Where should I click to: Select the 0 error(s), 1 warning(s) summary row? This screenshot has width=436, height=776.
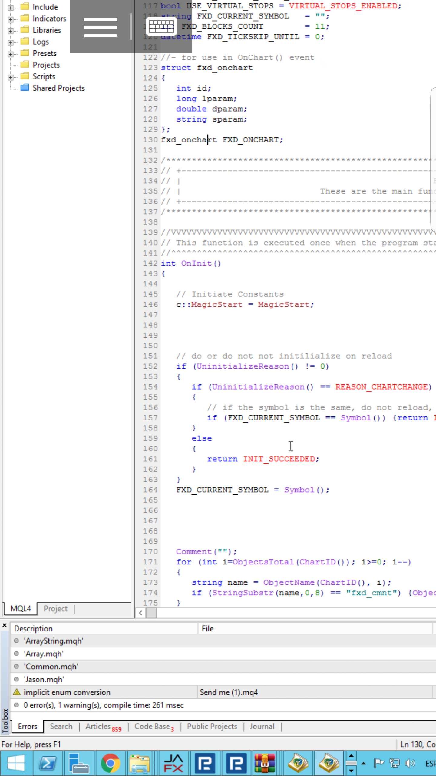[x=223, y=705]
